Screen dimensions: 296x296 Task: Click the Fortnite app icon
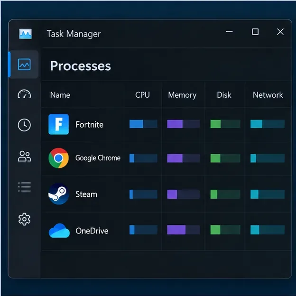coord(58,124)
